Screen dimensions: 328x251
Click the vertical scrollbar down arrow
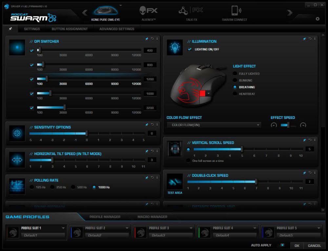(323, 210)
